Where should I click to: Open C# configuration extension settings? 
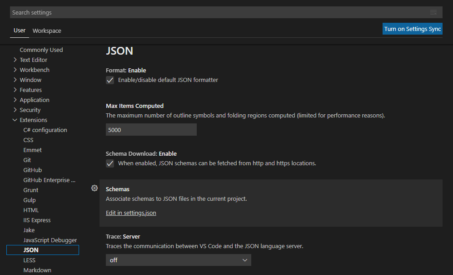click(45, 130)
